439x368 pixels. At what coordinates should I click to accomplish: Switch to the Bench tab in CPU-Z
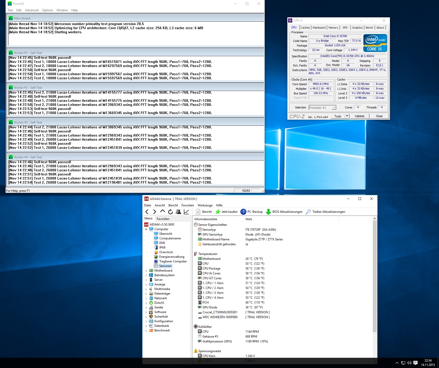[369, 28]
